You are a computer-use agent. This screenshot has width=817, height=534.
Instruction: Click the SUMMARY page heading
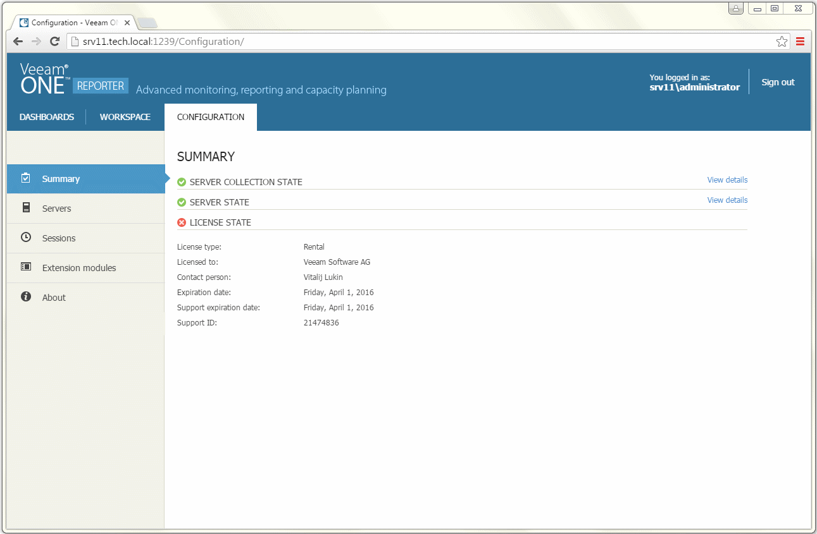pos(206,157)
